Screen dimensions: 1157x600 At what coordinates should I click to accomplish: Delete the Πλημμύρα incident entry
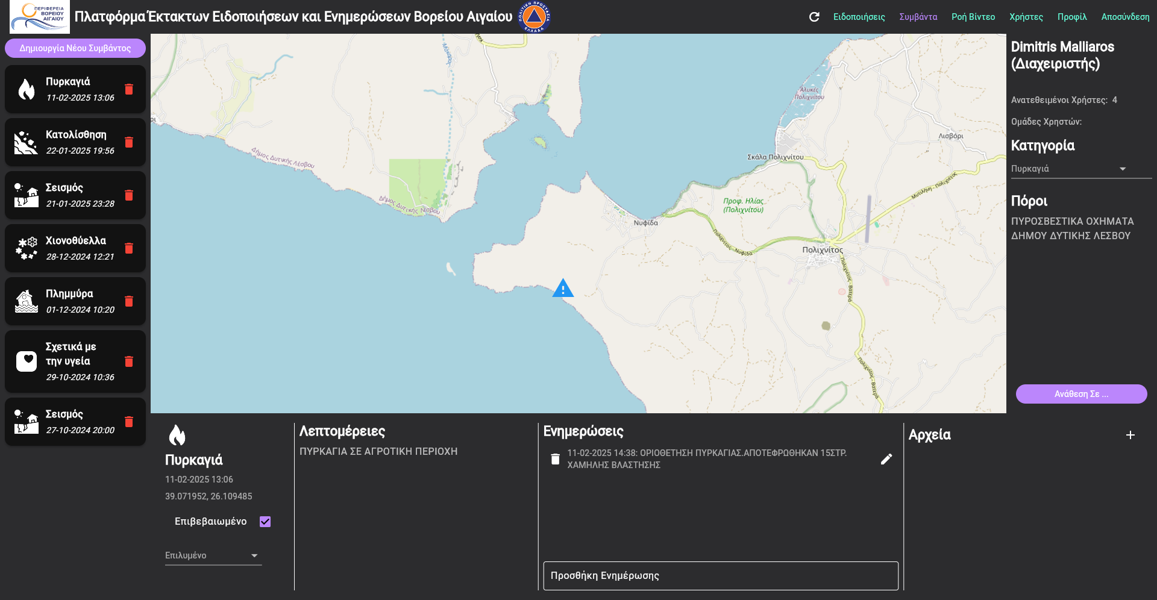pos(129,301)
